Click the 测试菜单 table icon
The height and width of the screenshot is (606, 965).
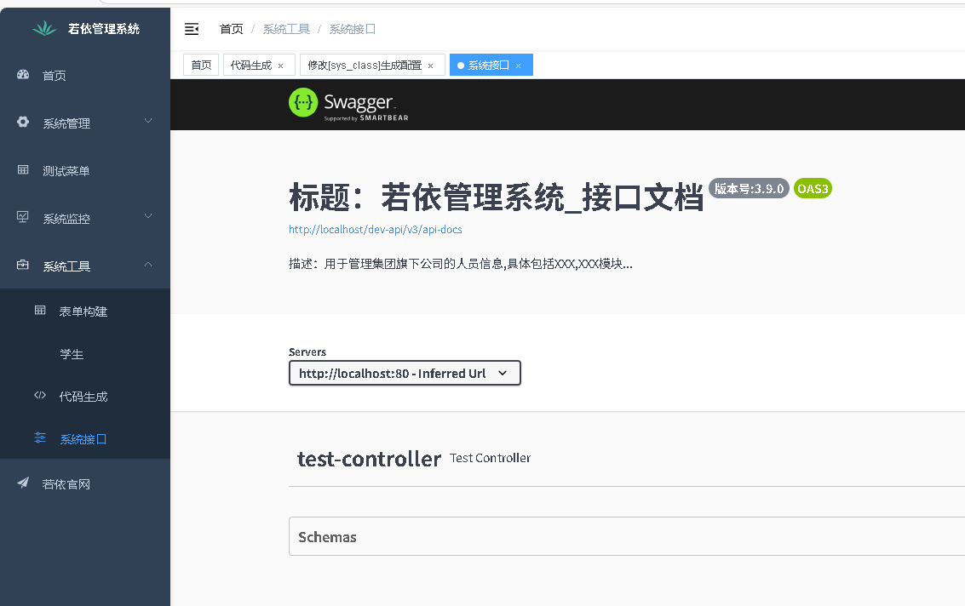[23, 170]
